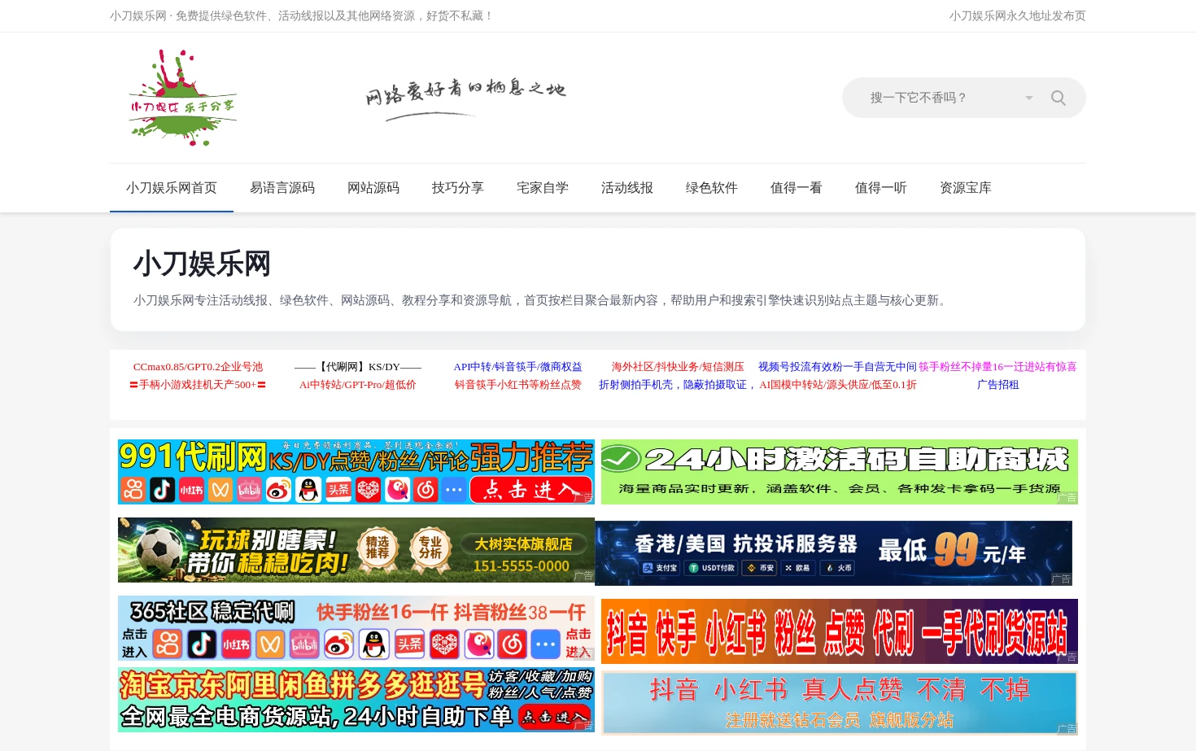
Task: Open 资源宝库 menu item
Action: (x=966, y=188)
